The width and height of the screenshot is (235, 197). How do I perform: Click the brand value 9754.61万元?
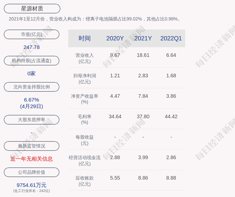(x=32, y=185)
